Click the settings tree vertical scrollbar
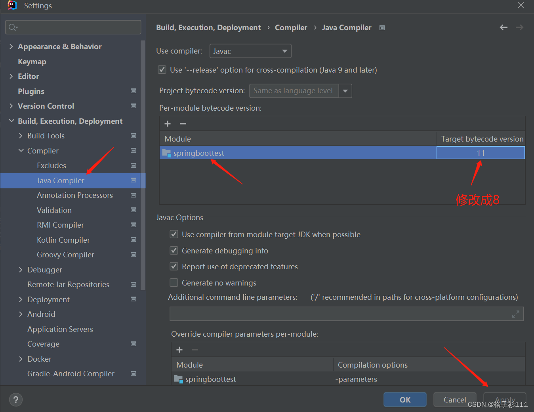 pyautogui.click(x=143, y=165)
